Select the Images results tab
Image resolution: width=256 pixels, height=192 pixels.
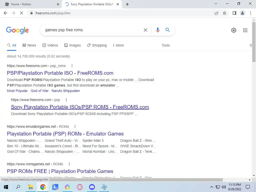point(72,45)
